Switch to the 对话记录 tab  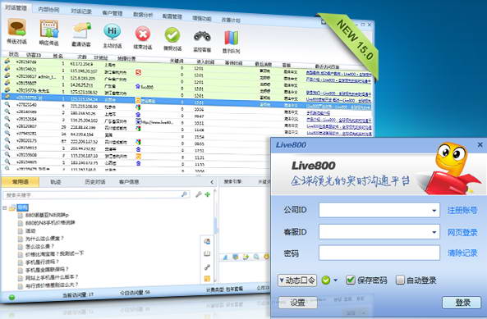click(x=81, y=11)
